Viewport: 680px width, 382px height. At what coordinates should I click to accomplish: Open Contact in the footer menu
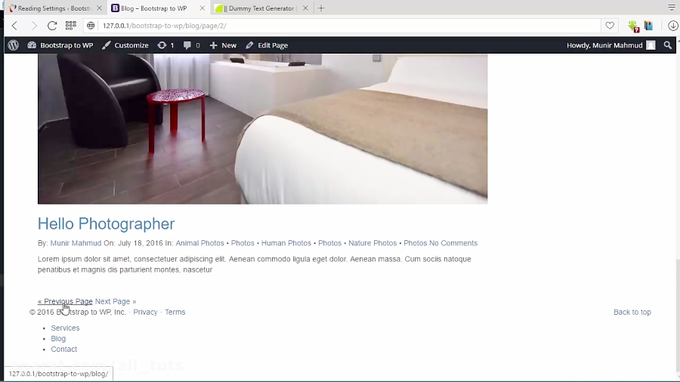point(63,349)
